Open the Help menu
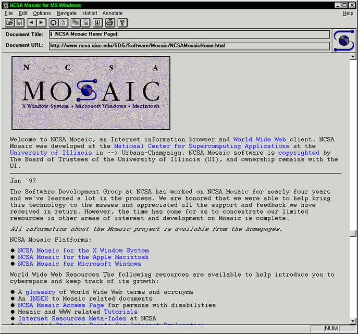This screenshot has width=358, height=334. click(x=348, y=13)
